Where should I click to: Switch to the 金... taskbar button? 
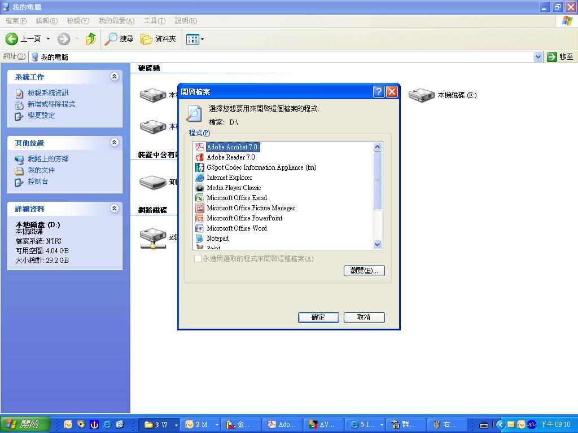coord(241,425)
